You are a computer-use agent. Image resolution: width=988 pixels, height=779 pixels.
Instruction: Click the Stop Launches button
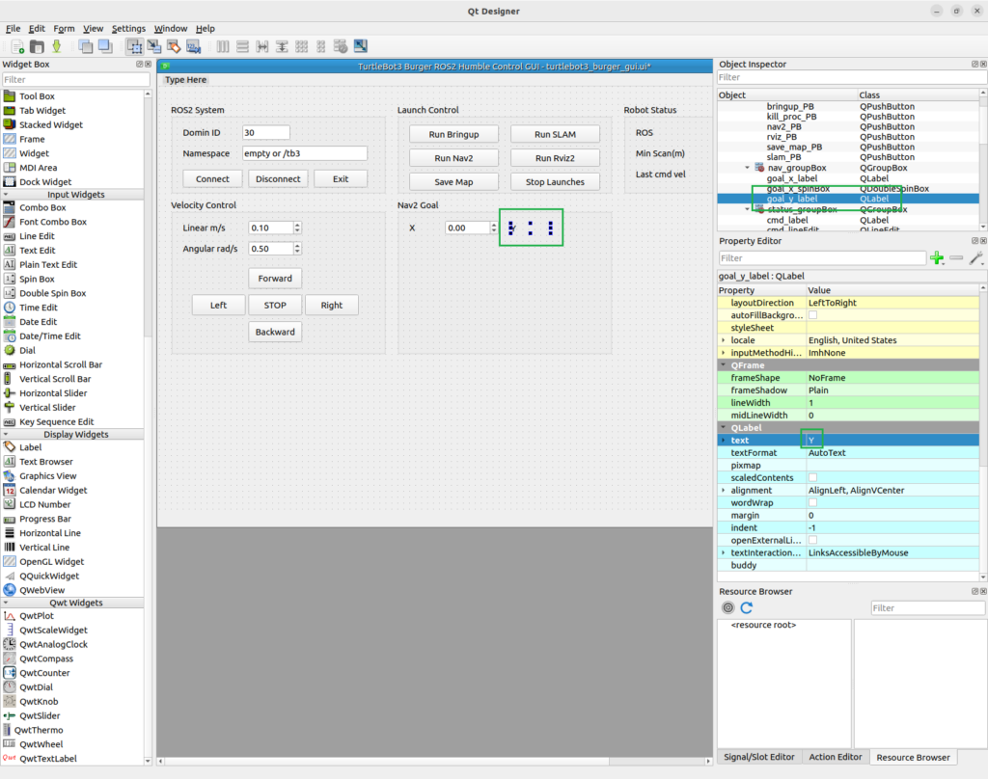click(x=555, y=182)
